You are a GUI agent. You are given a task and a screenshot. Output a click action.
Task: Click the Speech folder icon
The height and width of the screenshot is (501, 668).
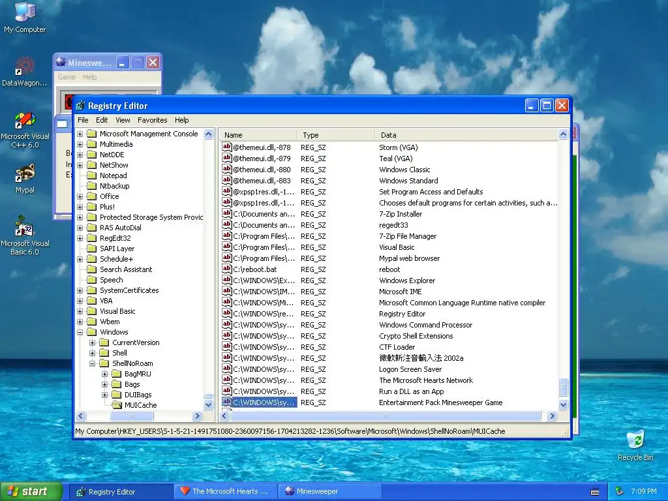point(91,280)
